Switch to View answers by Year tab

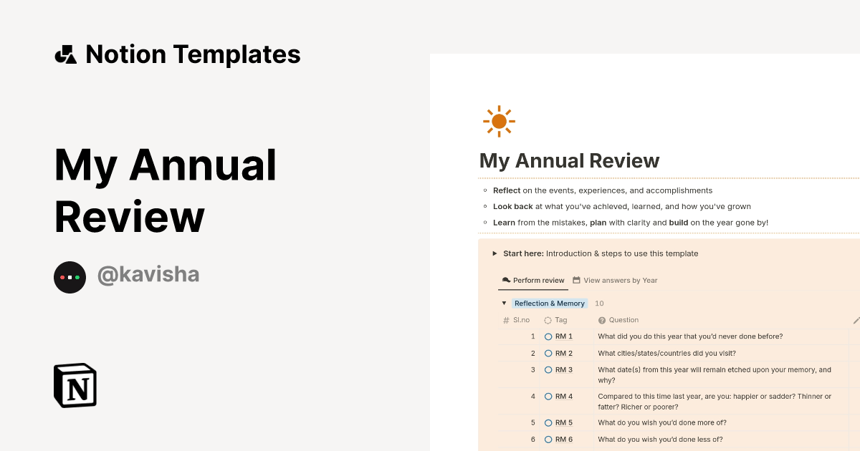pos(615,281)
